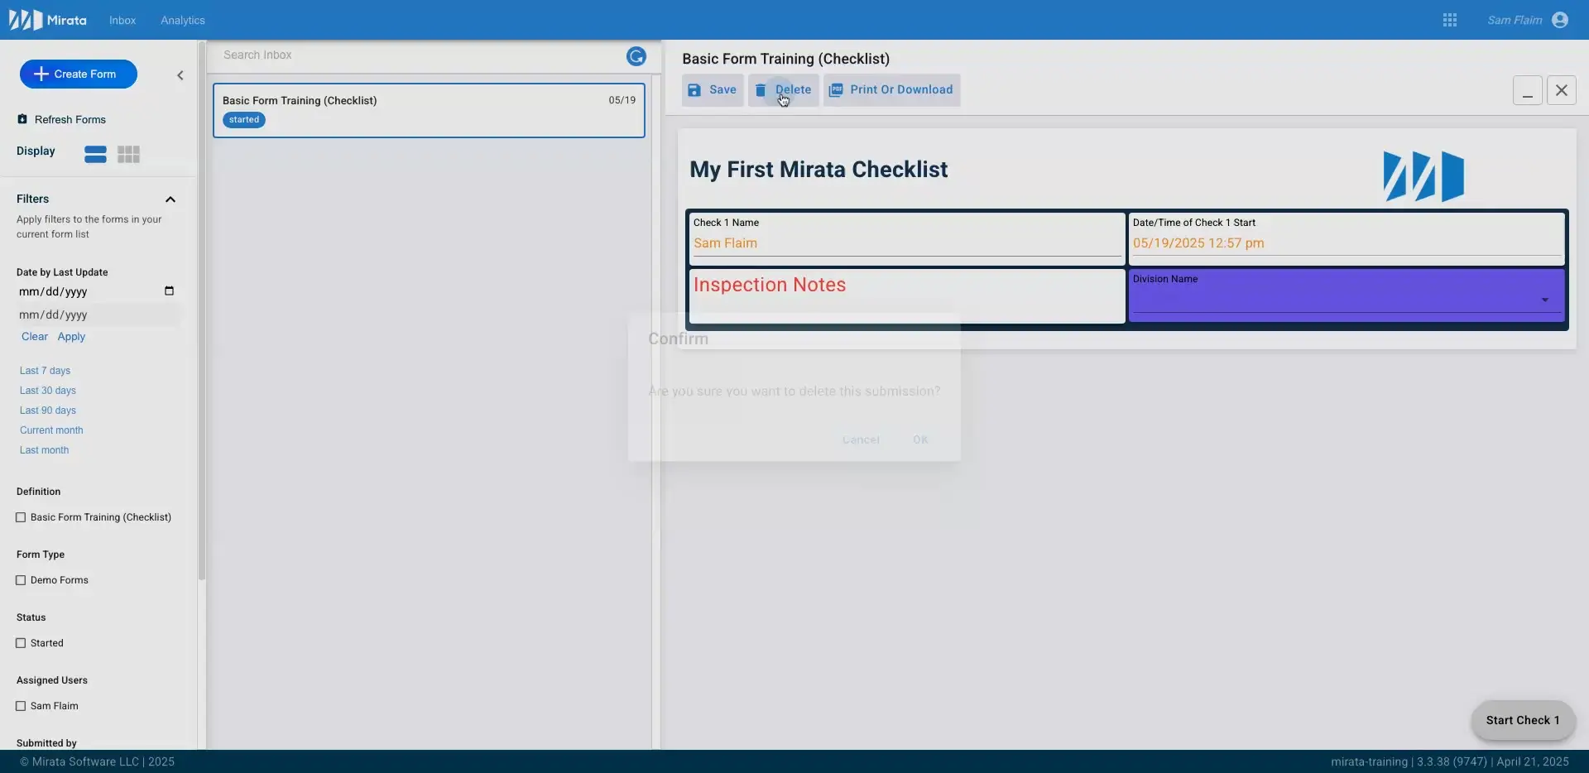This screenshot has height=773, width=1589.
Task: Click the Refresh Forms camera icon
Action: pyautogui.click(x=22, y=119)
